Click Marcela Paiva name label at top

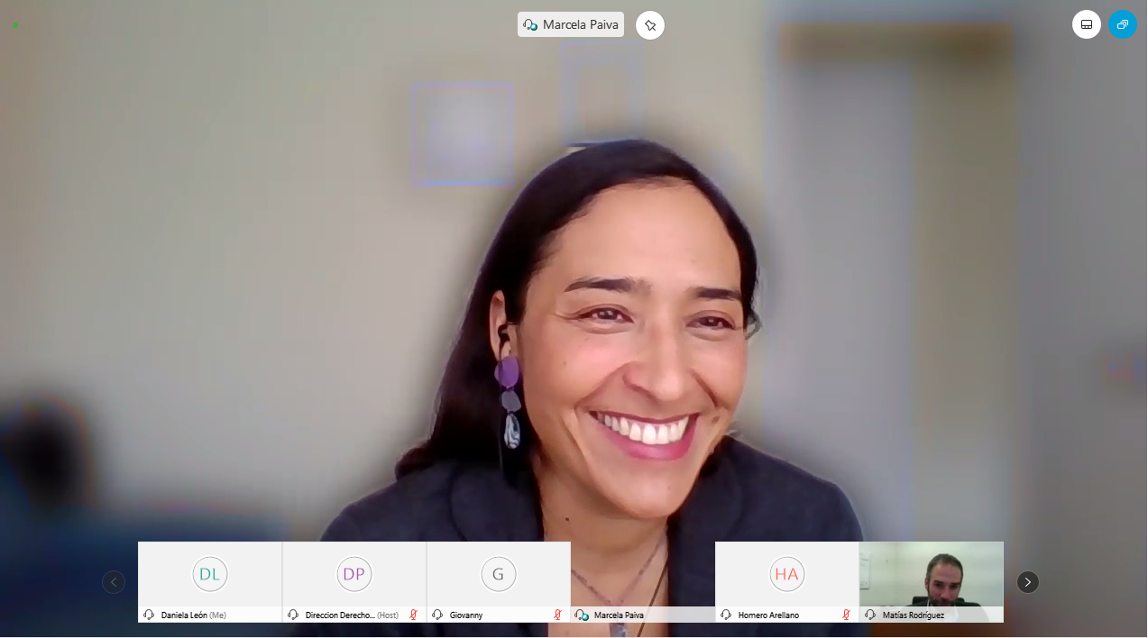tap(580, 25)
